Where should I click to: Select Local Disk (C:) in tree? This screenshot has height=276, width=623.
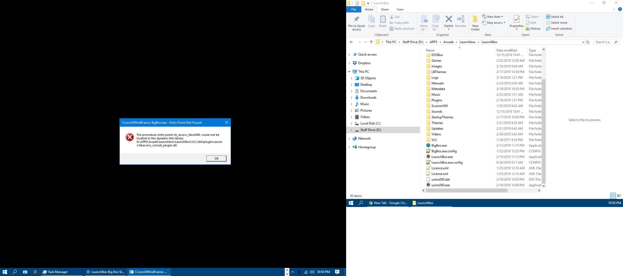370,123
